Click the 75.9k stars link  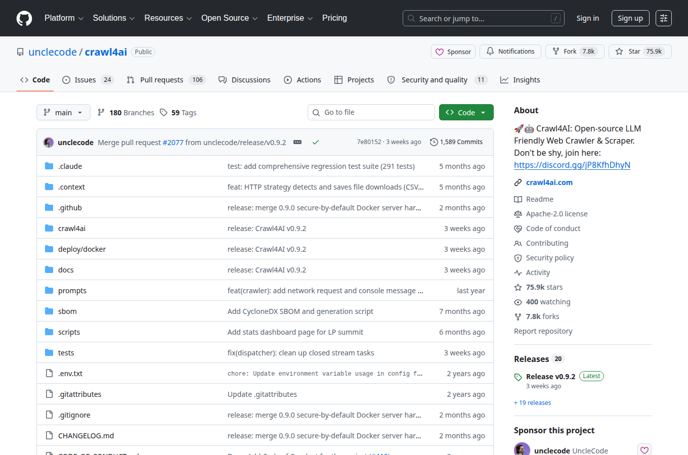[x=544, y=287]
